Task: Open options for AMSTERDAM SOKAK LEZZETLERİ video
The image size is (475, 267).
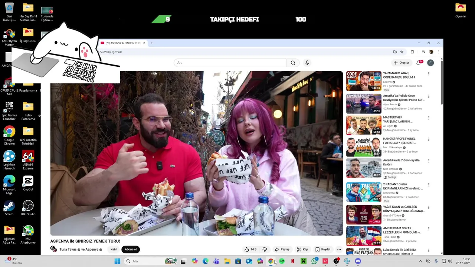Action: pyautogui.click(x=429, y=229)
